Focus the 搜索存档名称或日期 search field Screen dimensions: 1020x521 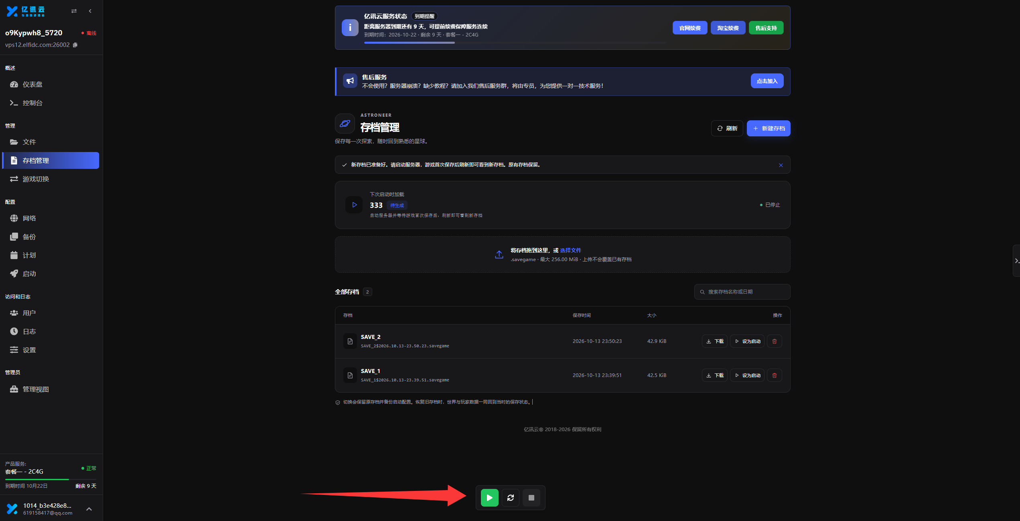point(742,292)
